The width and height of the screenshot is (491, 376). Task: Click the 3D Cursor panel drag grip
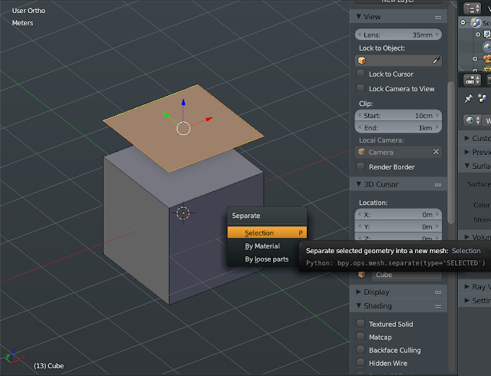(x=438, y=185)
